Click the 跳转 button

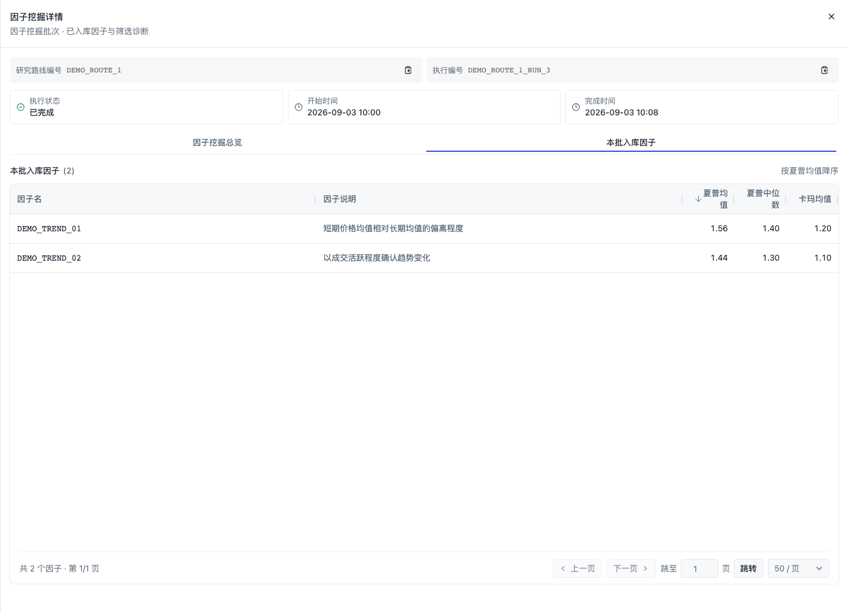pyautogui.click(x=748, y=568)
